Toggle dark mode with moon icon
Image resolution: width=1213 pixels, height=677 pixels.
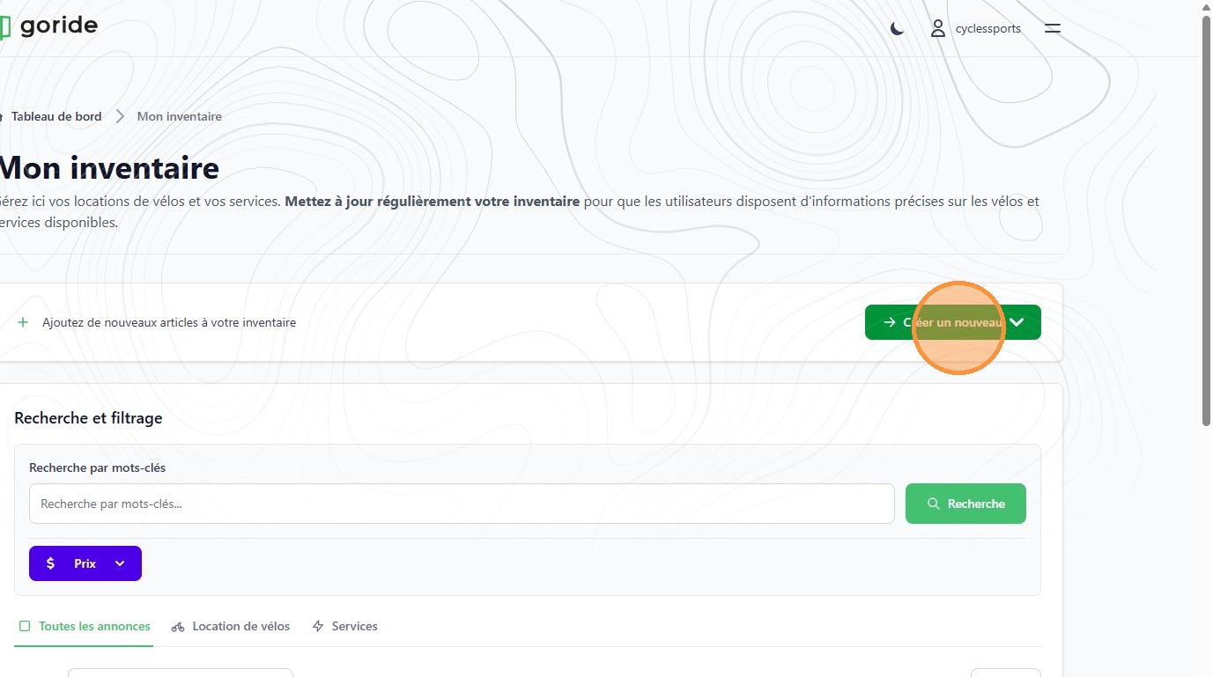pos(897,28)
